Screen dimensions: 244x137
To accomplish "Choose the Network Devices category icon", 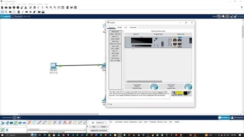I will tap(3, 123).
